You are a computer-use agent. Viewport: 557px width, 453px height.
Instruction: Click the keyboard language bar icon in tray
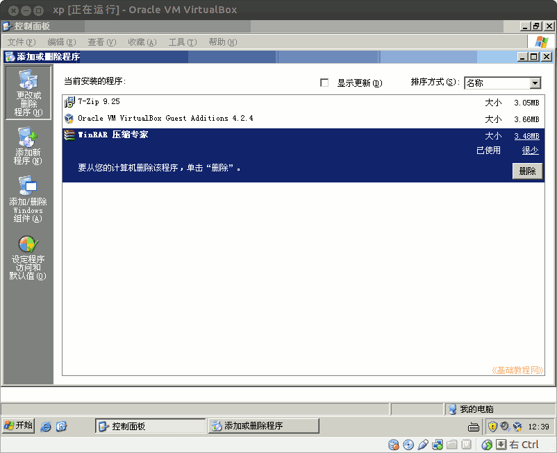coord(474,427)
